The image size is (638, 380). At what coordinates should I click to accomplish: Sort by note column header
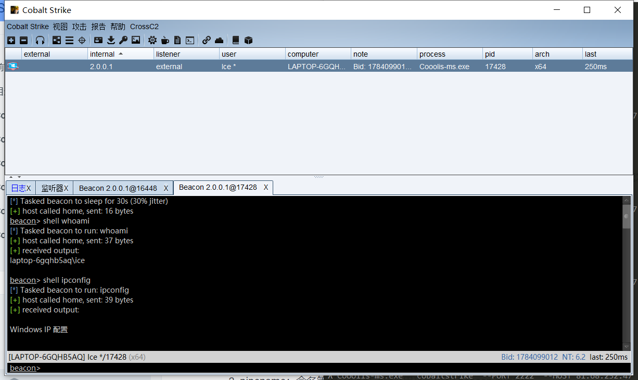click(x=384, y=54)
